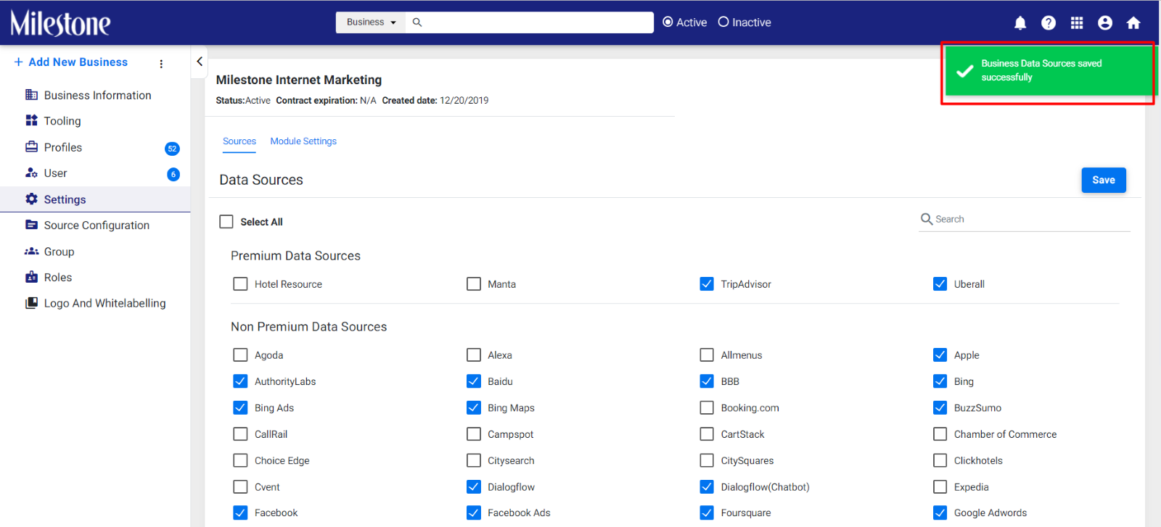This screenshot has width=1161, height=527.
Task: Open the three-dot menu beside Add New Business
Action: [x=161, y=64]
